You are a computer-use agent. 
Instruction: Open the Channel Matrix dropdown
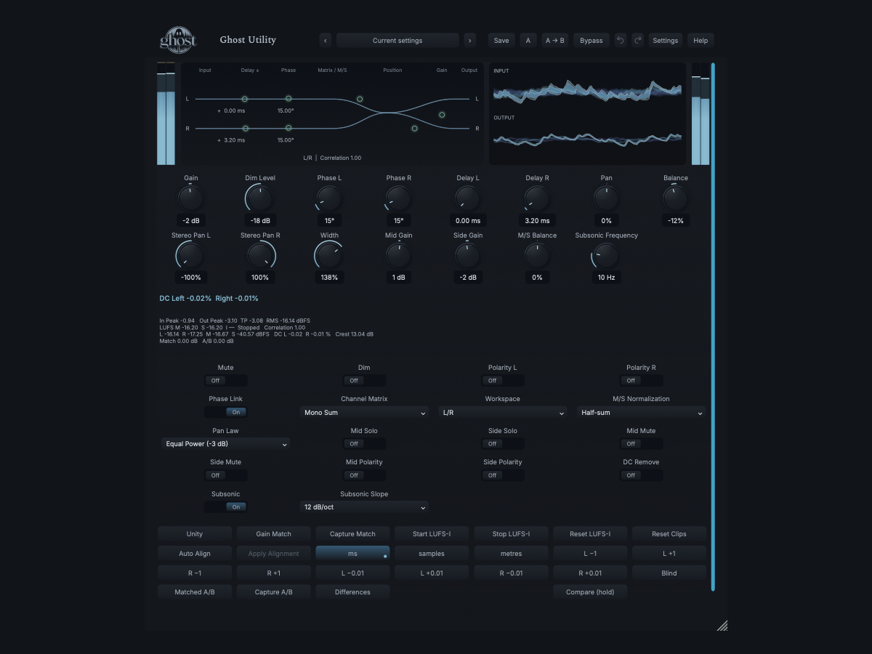click(364, 412)
